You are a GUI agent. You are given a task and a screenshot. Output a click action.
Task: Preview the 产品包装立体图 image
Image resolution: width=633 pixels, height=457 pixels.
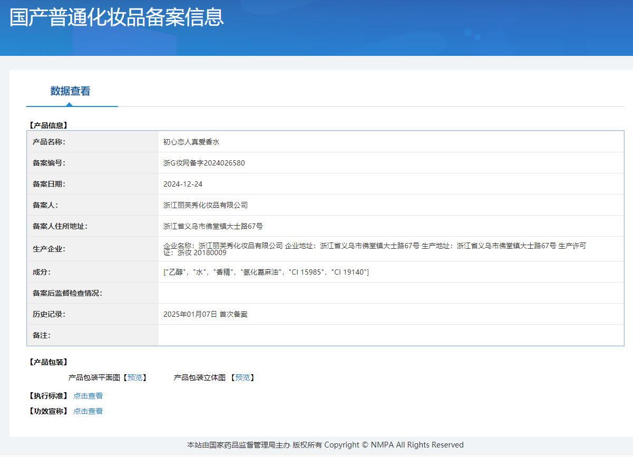(242, 377)
